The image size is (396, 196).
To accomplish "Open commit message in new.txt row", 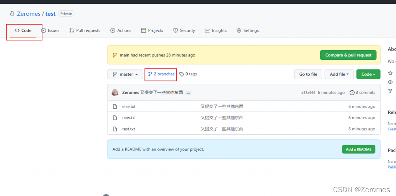I will (x=222, y=118).
